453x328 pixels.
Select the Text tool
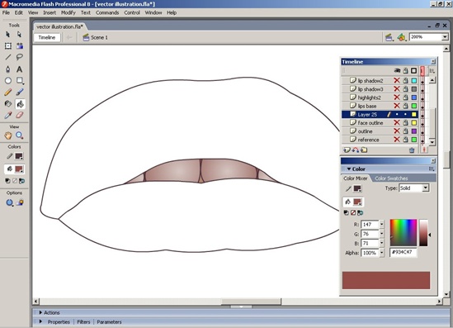coord(19,69)
